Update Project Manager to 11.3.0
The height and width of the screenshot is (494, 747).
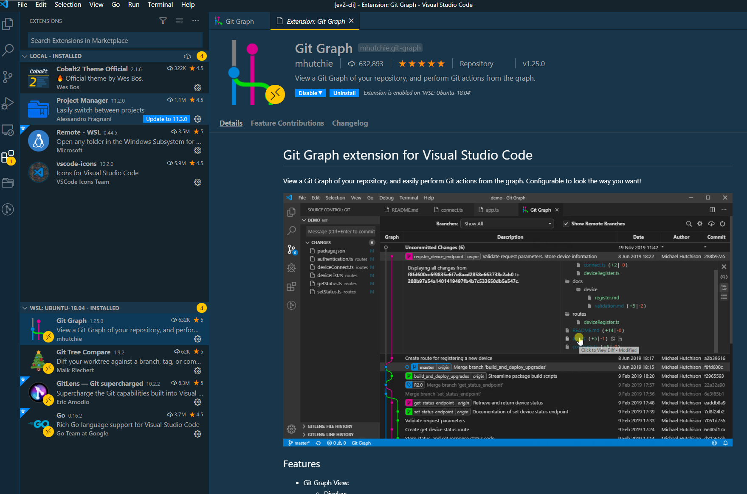[166, 119]
